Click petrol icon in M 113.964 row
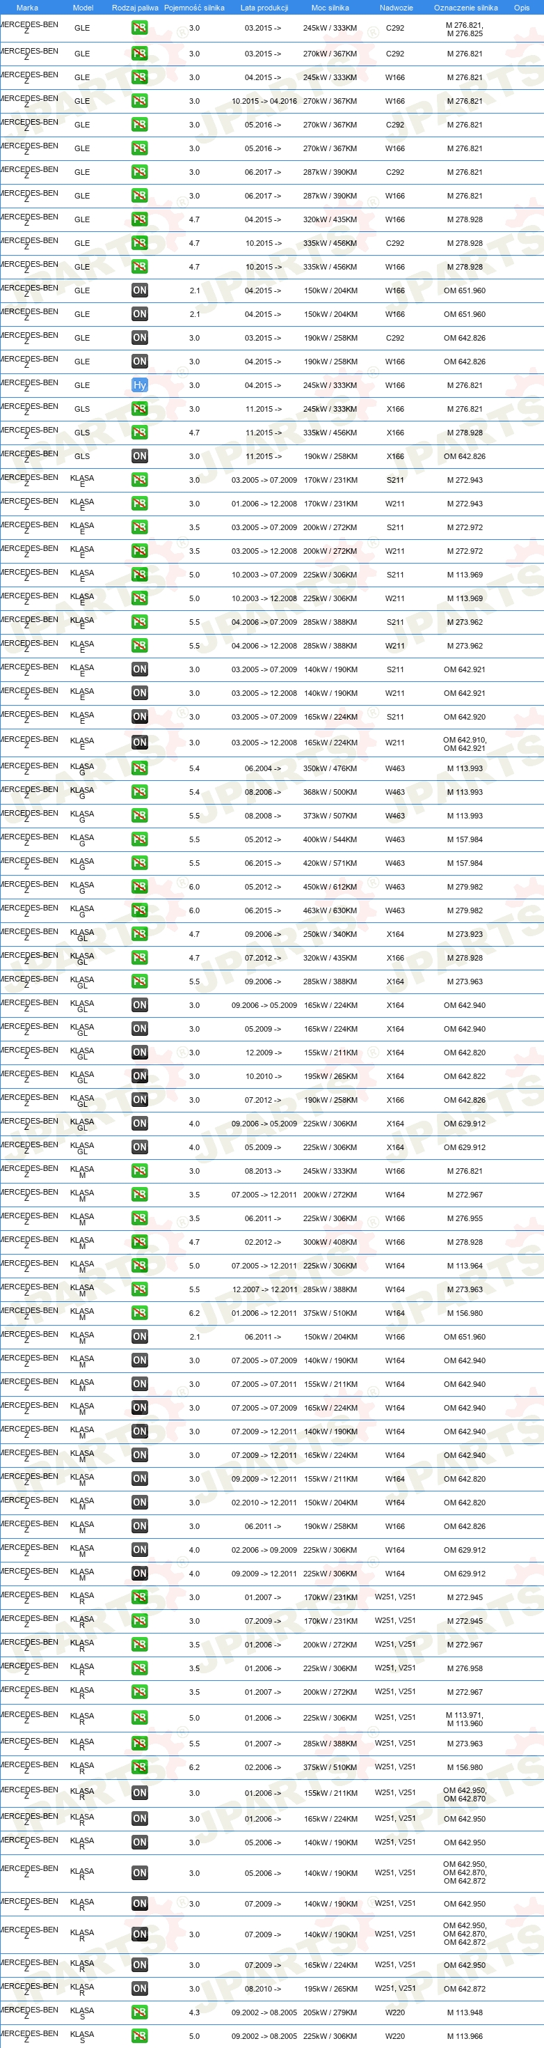The width and height of the screenshot is (544, 2048). [x=140, y=1266]
